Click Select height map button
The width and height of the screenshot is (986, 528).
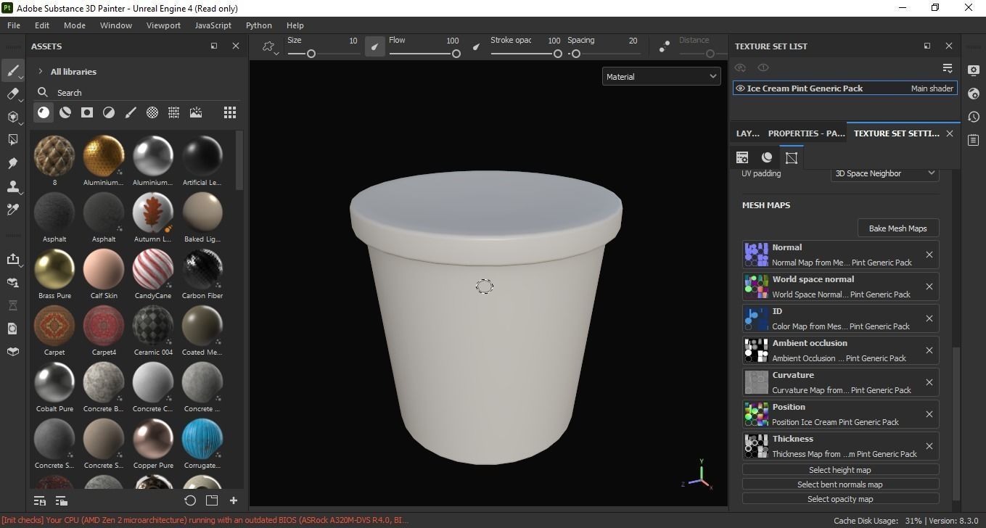click(x=840, y=470)
